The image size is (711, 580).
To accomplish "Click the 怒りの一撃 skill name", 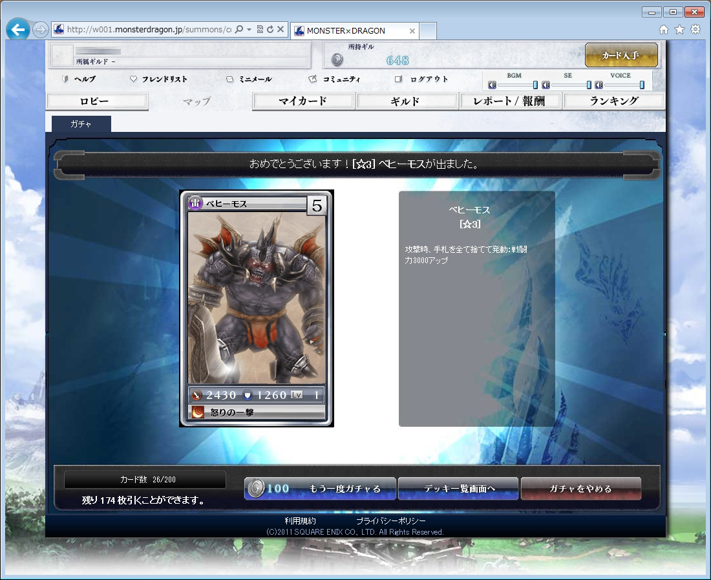I will (x=231, y=413).
